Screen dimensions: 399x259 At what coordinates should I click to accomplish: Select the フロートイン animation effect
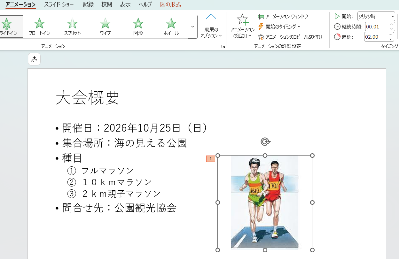[x=39, y=27]
